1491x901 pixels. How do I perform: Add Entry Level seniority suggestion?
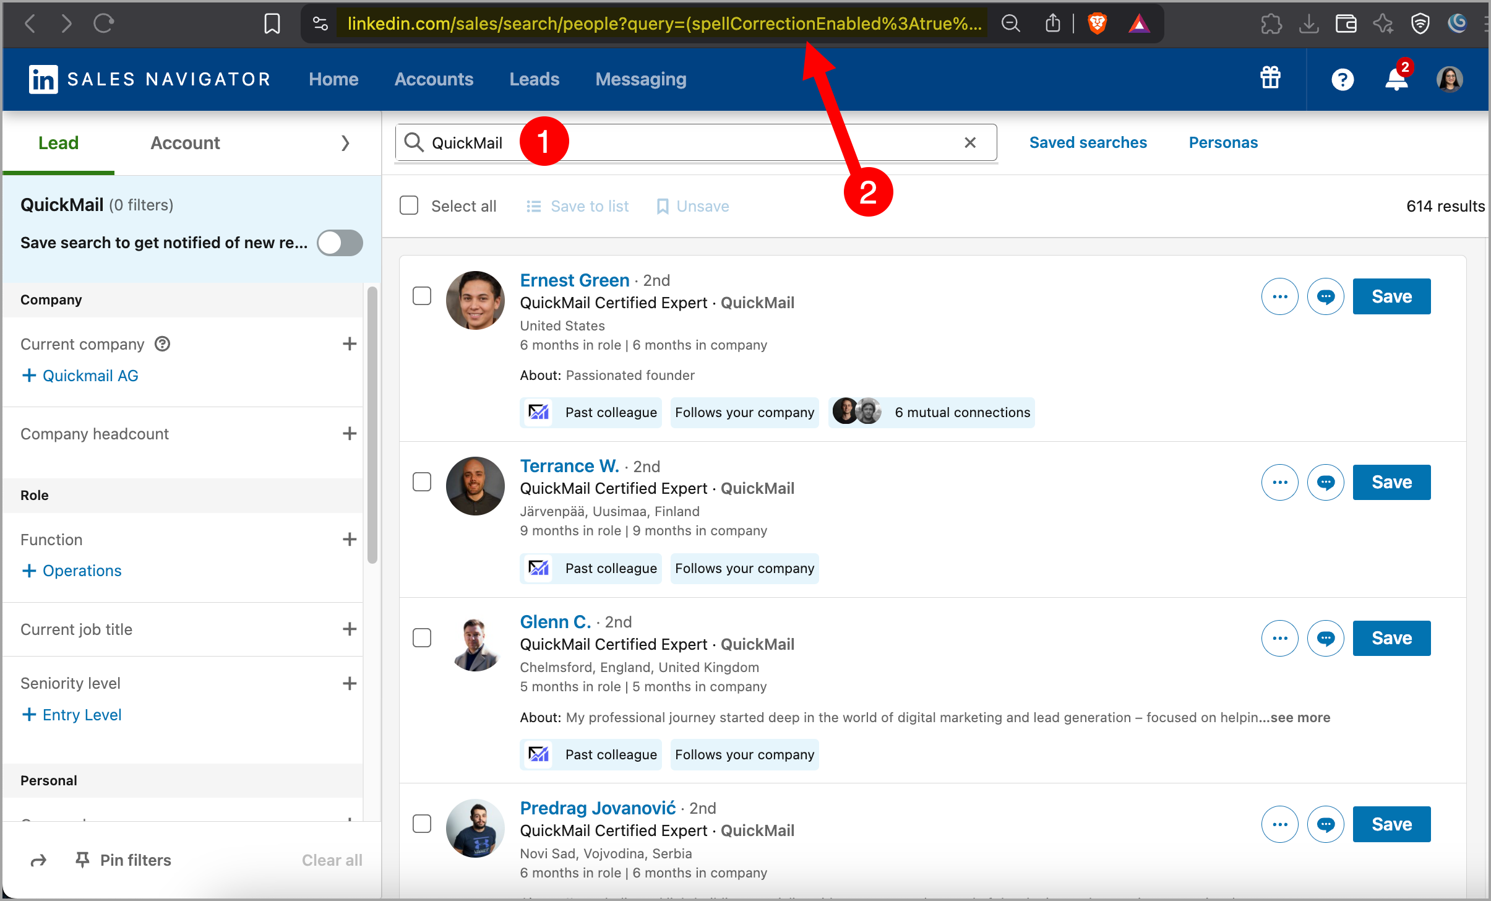click(x=72, y=715)
